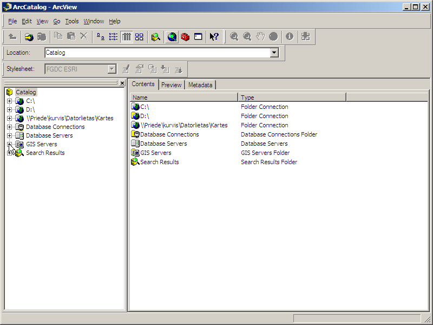Expand the GIS Servers tree node
The width and height of the screenshot is (433, 325).
(10, 144)
